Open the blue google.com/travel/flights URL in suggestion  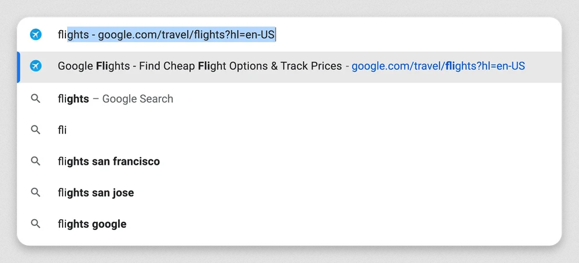[x=438, y=66]
